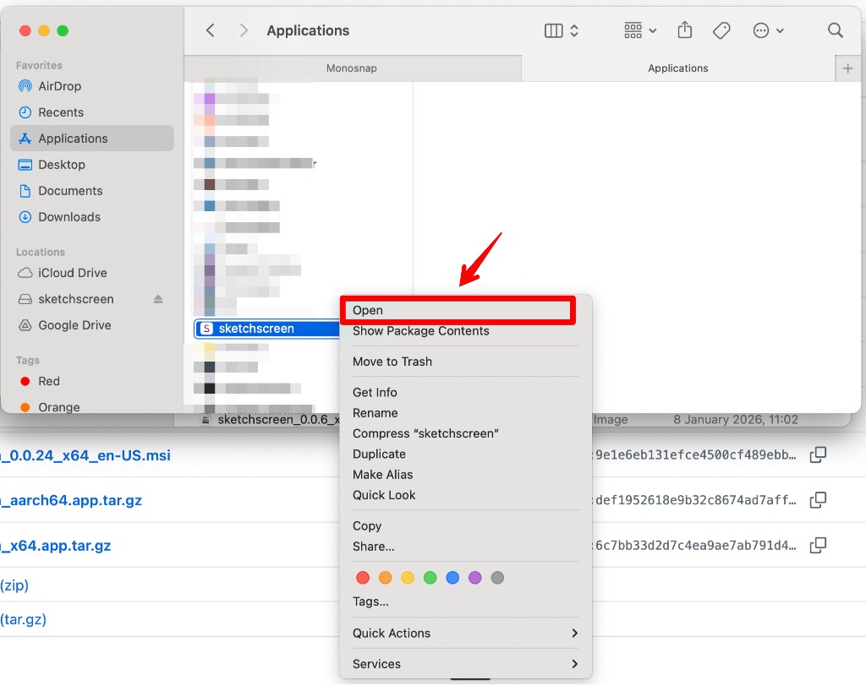Apply the orange tag color dot

pos(385,578)
